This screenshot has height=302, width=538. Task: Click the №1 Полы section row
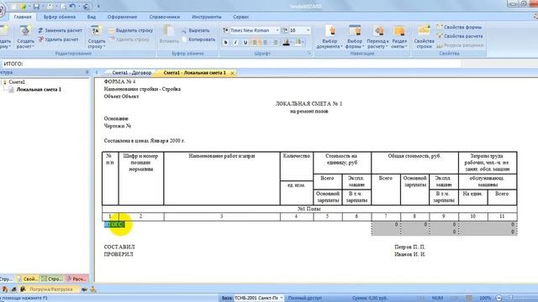pos(309,209)
